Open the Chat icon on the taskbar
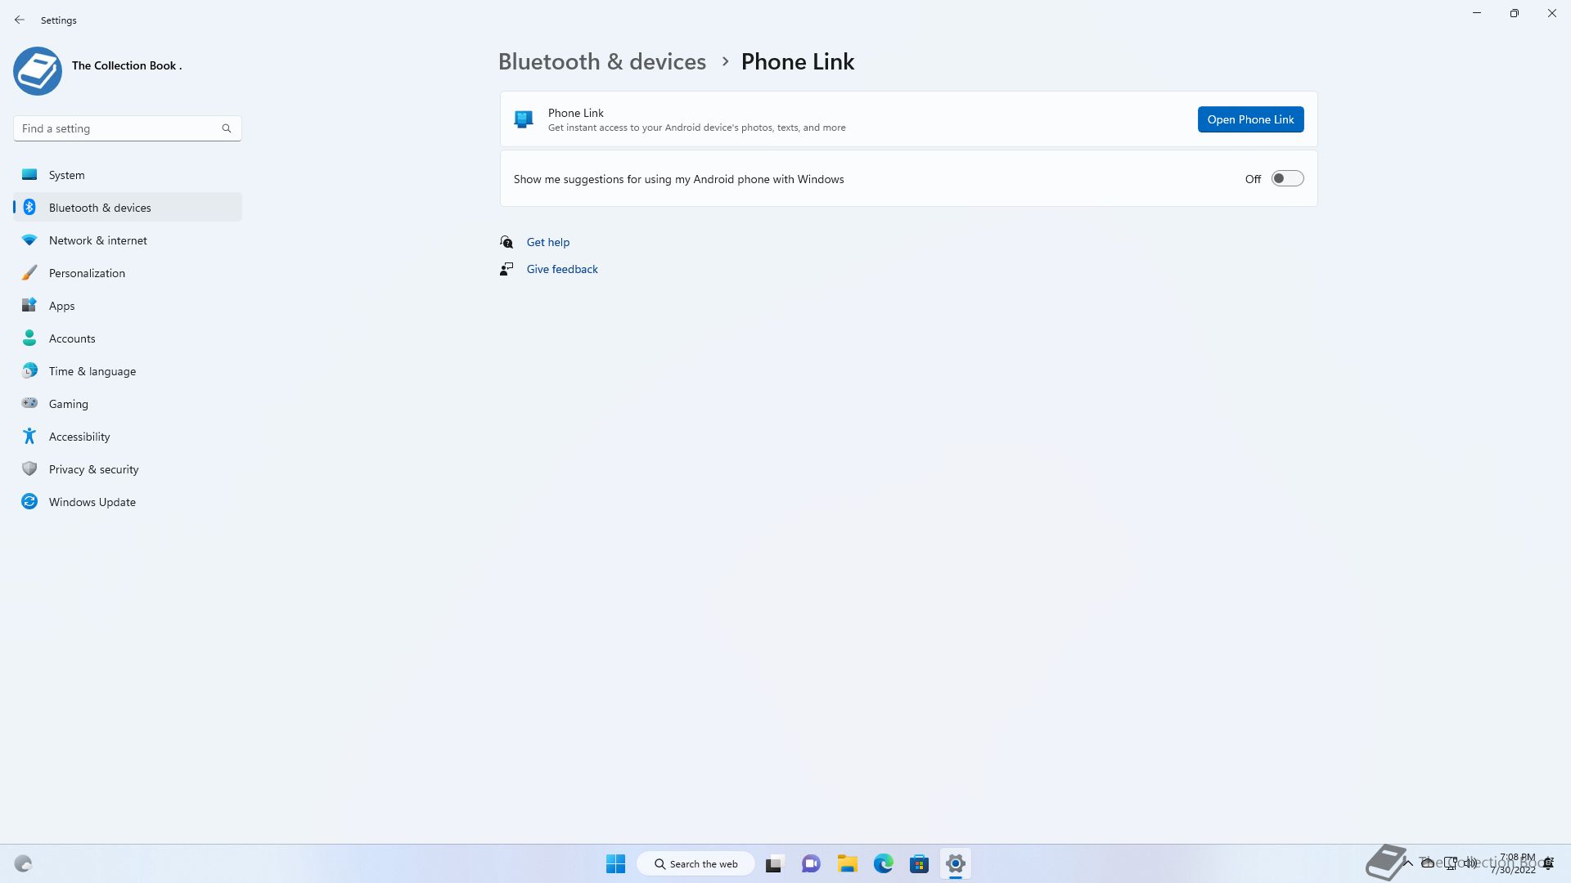The width and height of the screenshot is (1571, 883). pos(811,863)
